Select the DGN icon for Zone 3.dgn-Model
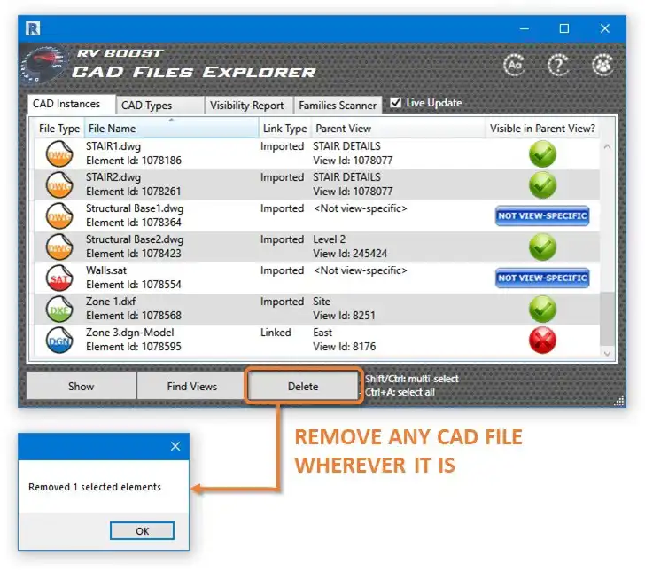This screenshot has height=572, width=645. tap(59, 340)
